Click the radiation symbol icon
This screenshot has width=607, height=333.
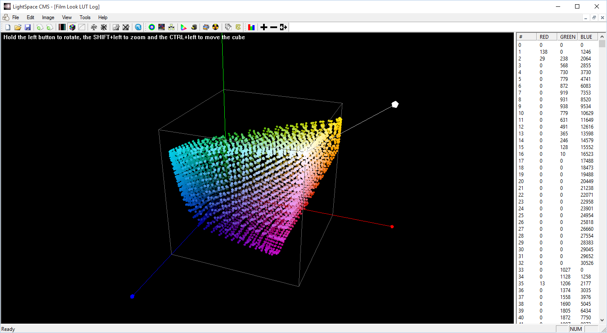tap(215, 27)
